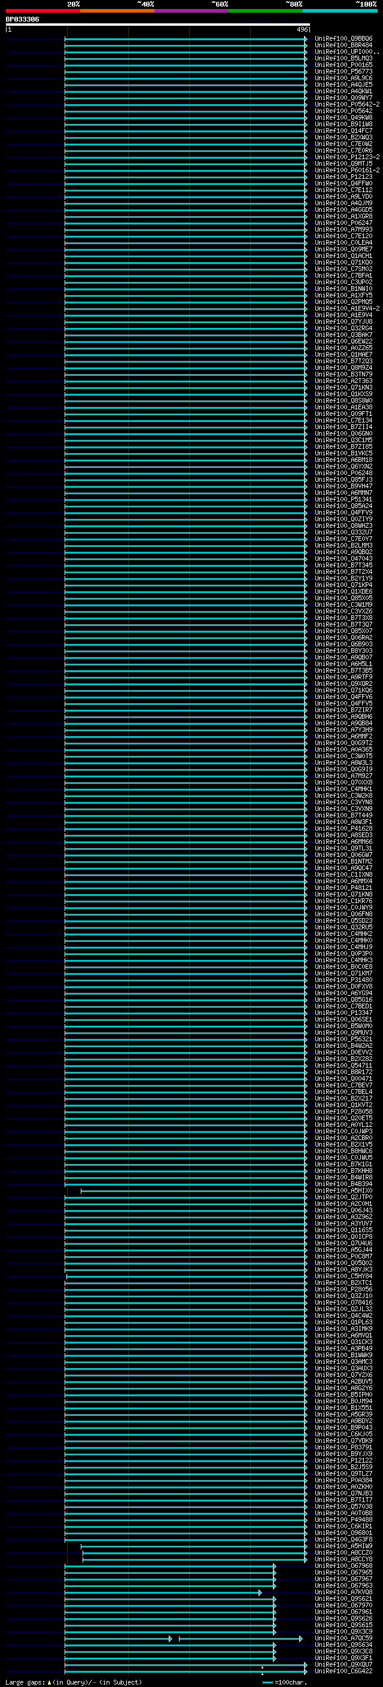The width and height of the screenshot is (383, 1687).
Task: Click the UniRef100_A7Y3H9 label
Action: point(343,729)
